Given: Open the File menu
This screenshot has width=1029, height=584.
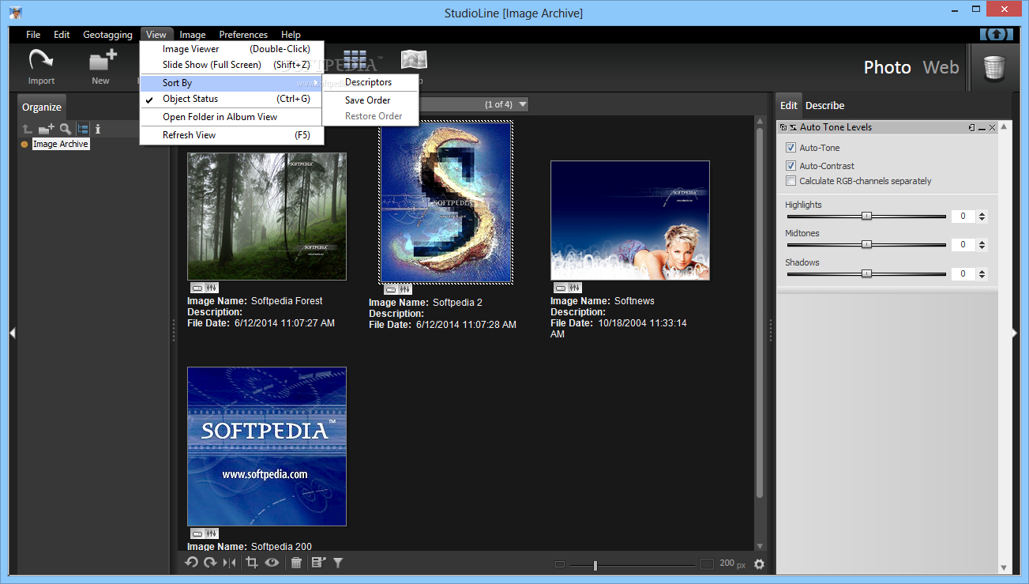Looking at the screenshot, I should pyautogui.click(x=33, y=35).
